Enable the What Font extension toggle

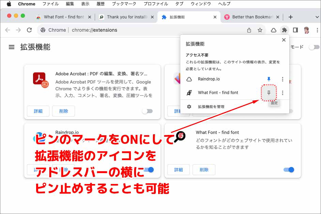click(x=288, y=169)
